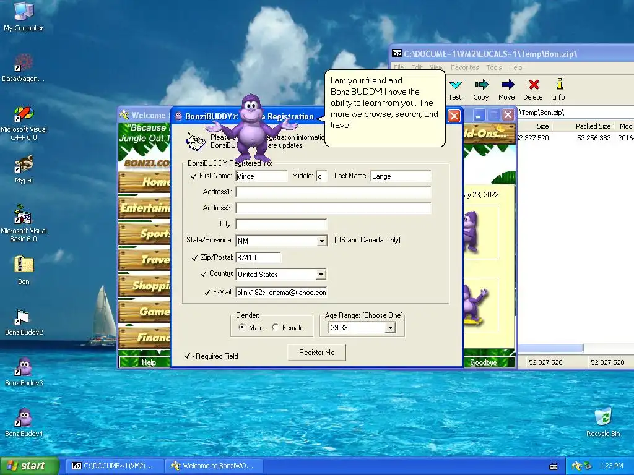Image resolution: width=634 pixels, height=475 pixels.
Task: Click the taskbar clock showing 1:23 PM
Action: (611, 466)
